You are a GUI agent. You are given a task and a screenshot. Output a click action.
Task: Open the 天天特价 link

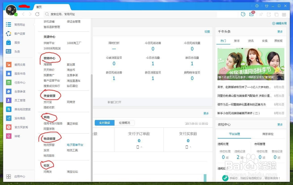pos(49,70)
